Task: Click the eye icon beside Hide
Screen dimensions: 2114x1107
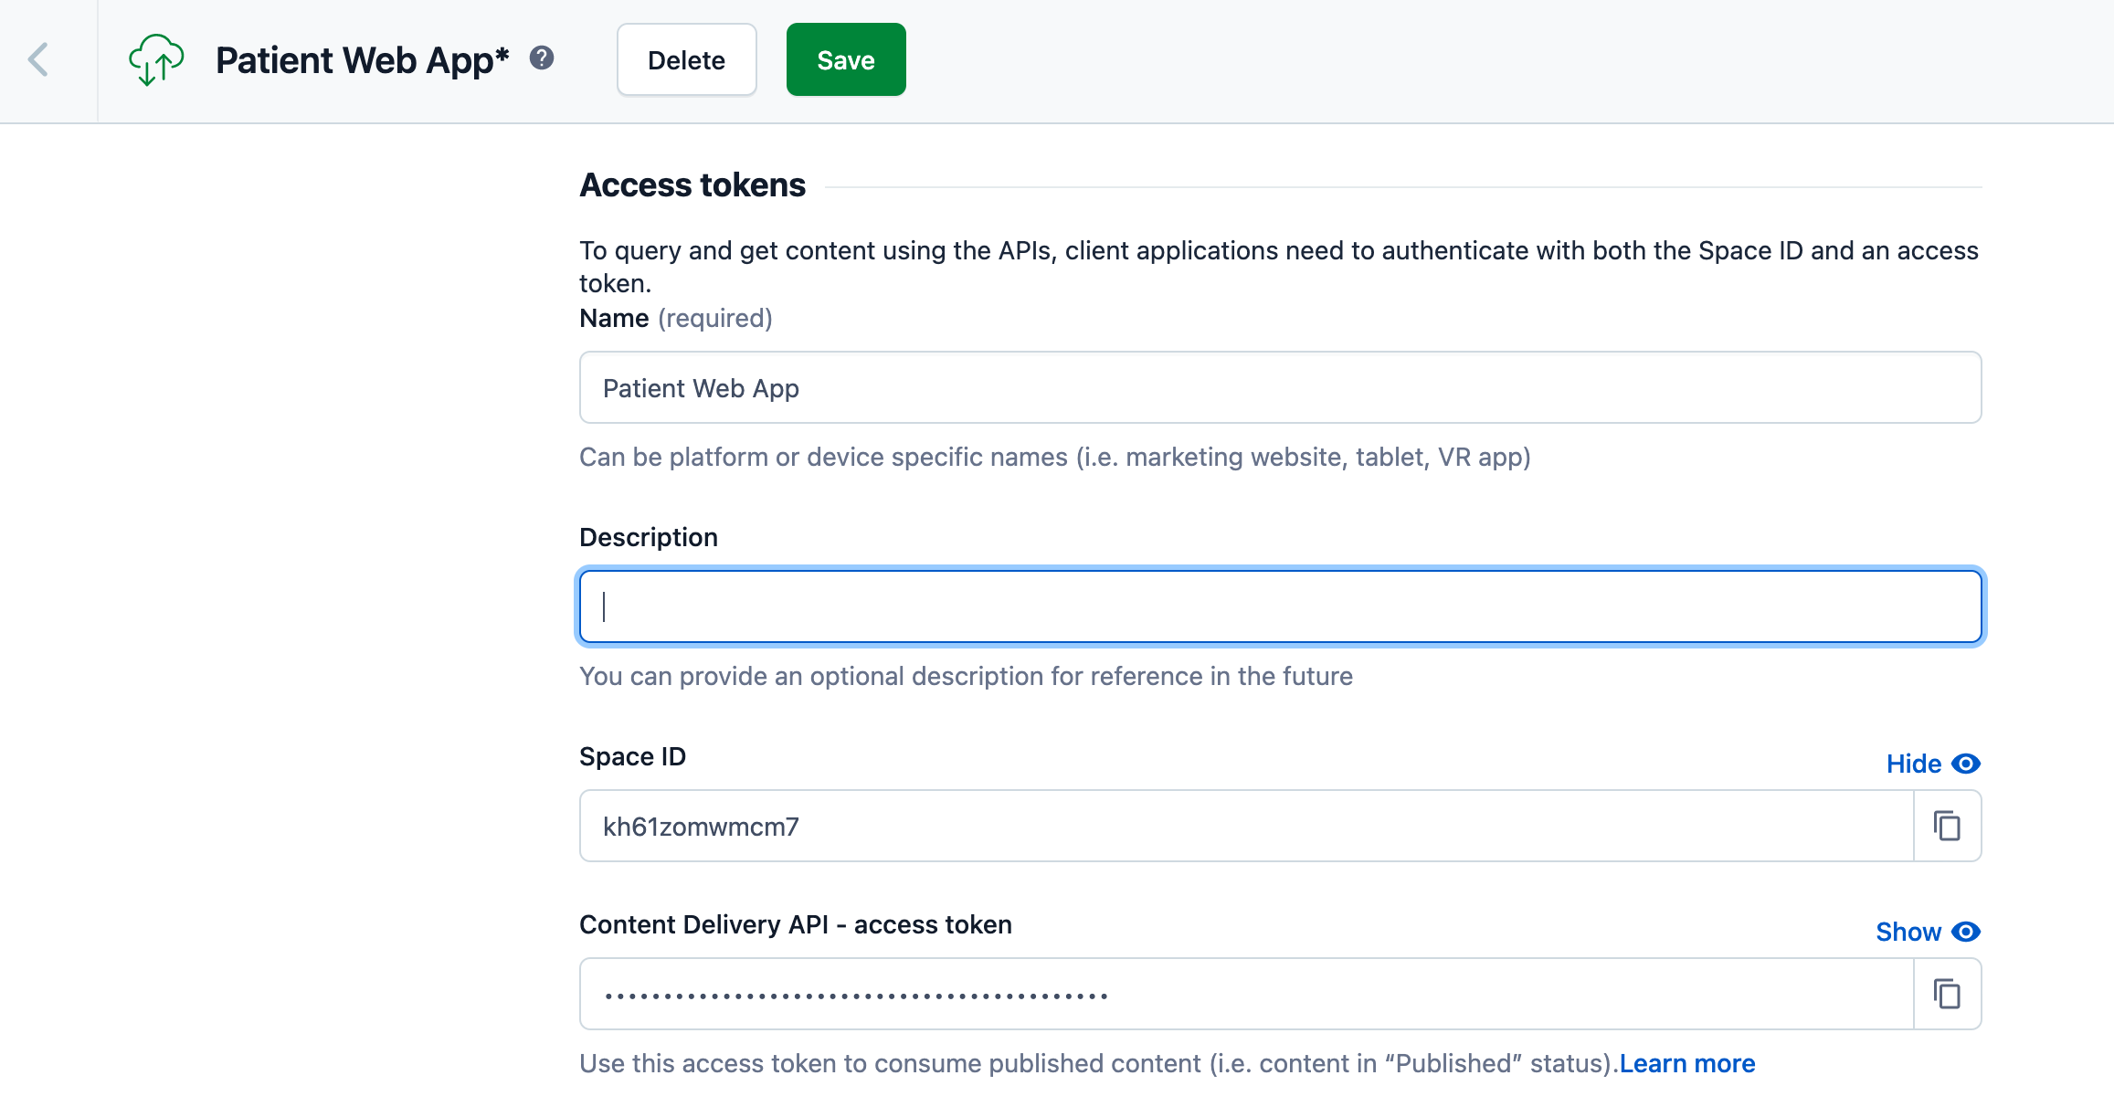Action: 1966,764
